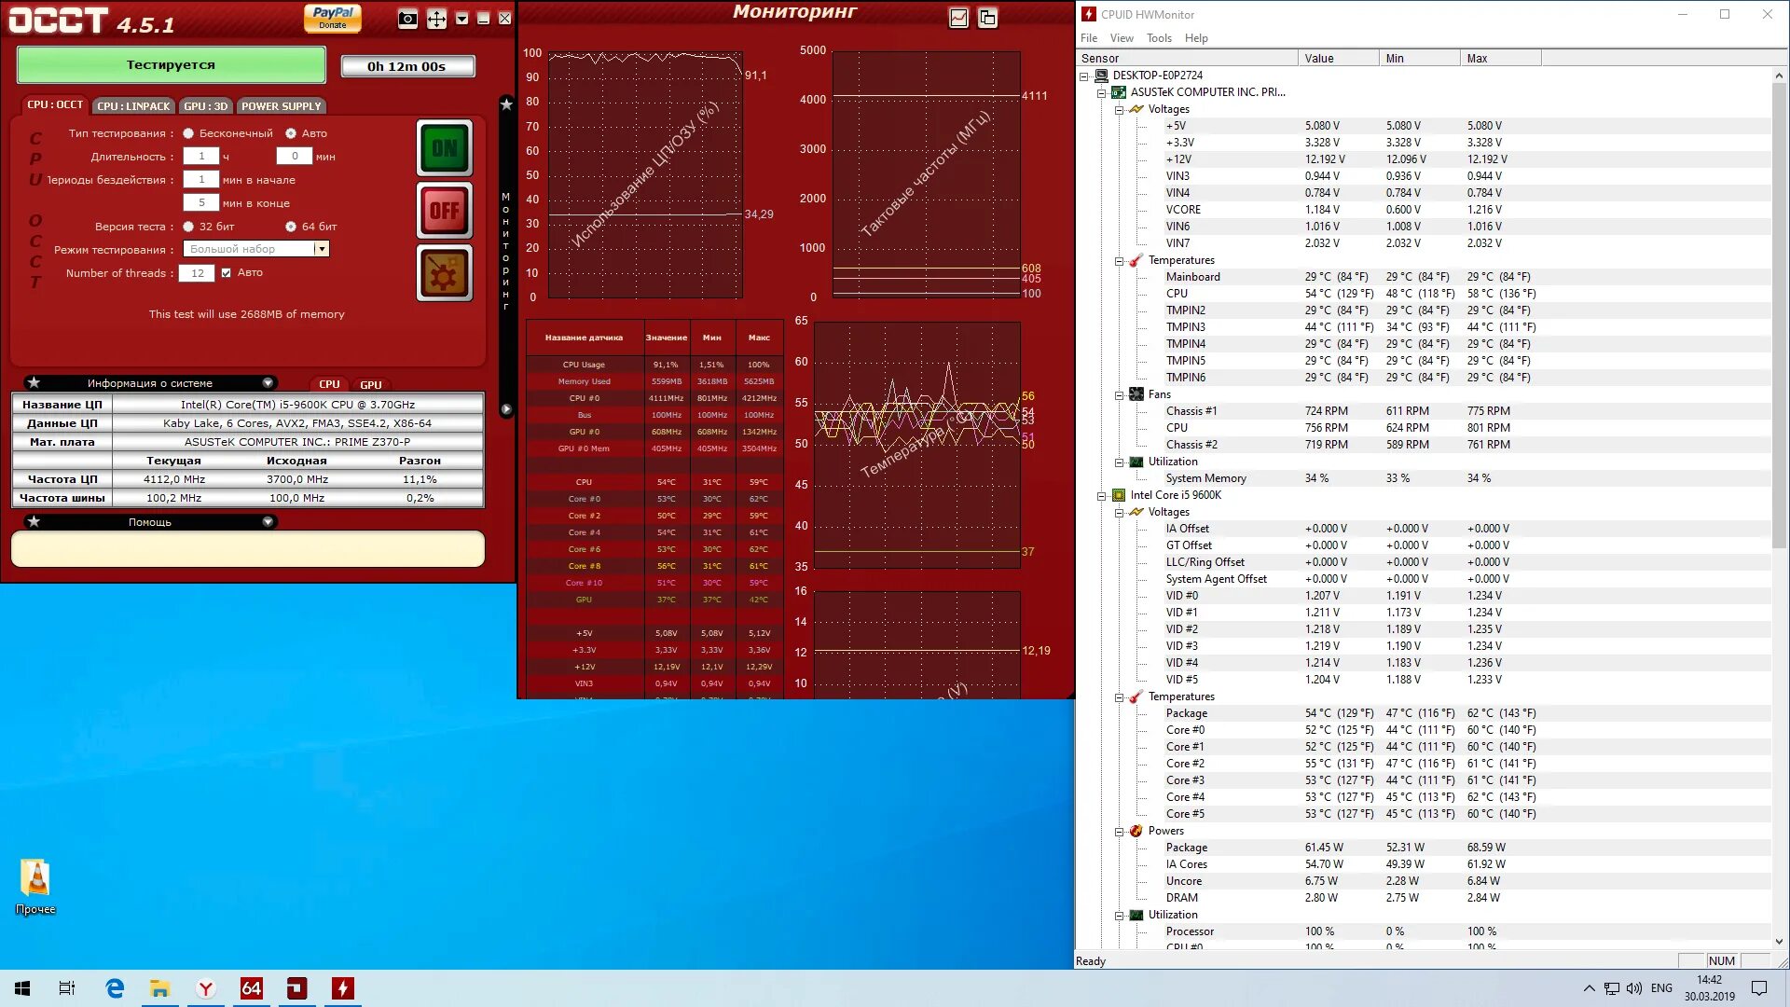Collapse the Voltages node under ASUSTeK

click(1118, 109)
